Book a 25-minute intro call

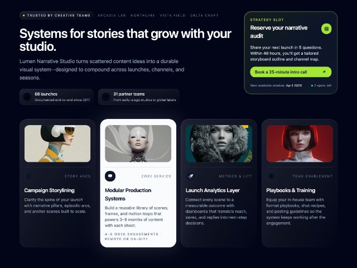click(291, 72)
